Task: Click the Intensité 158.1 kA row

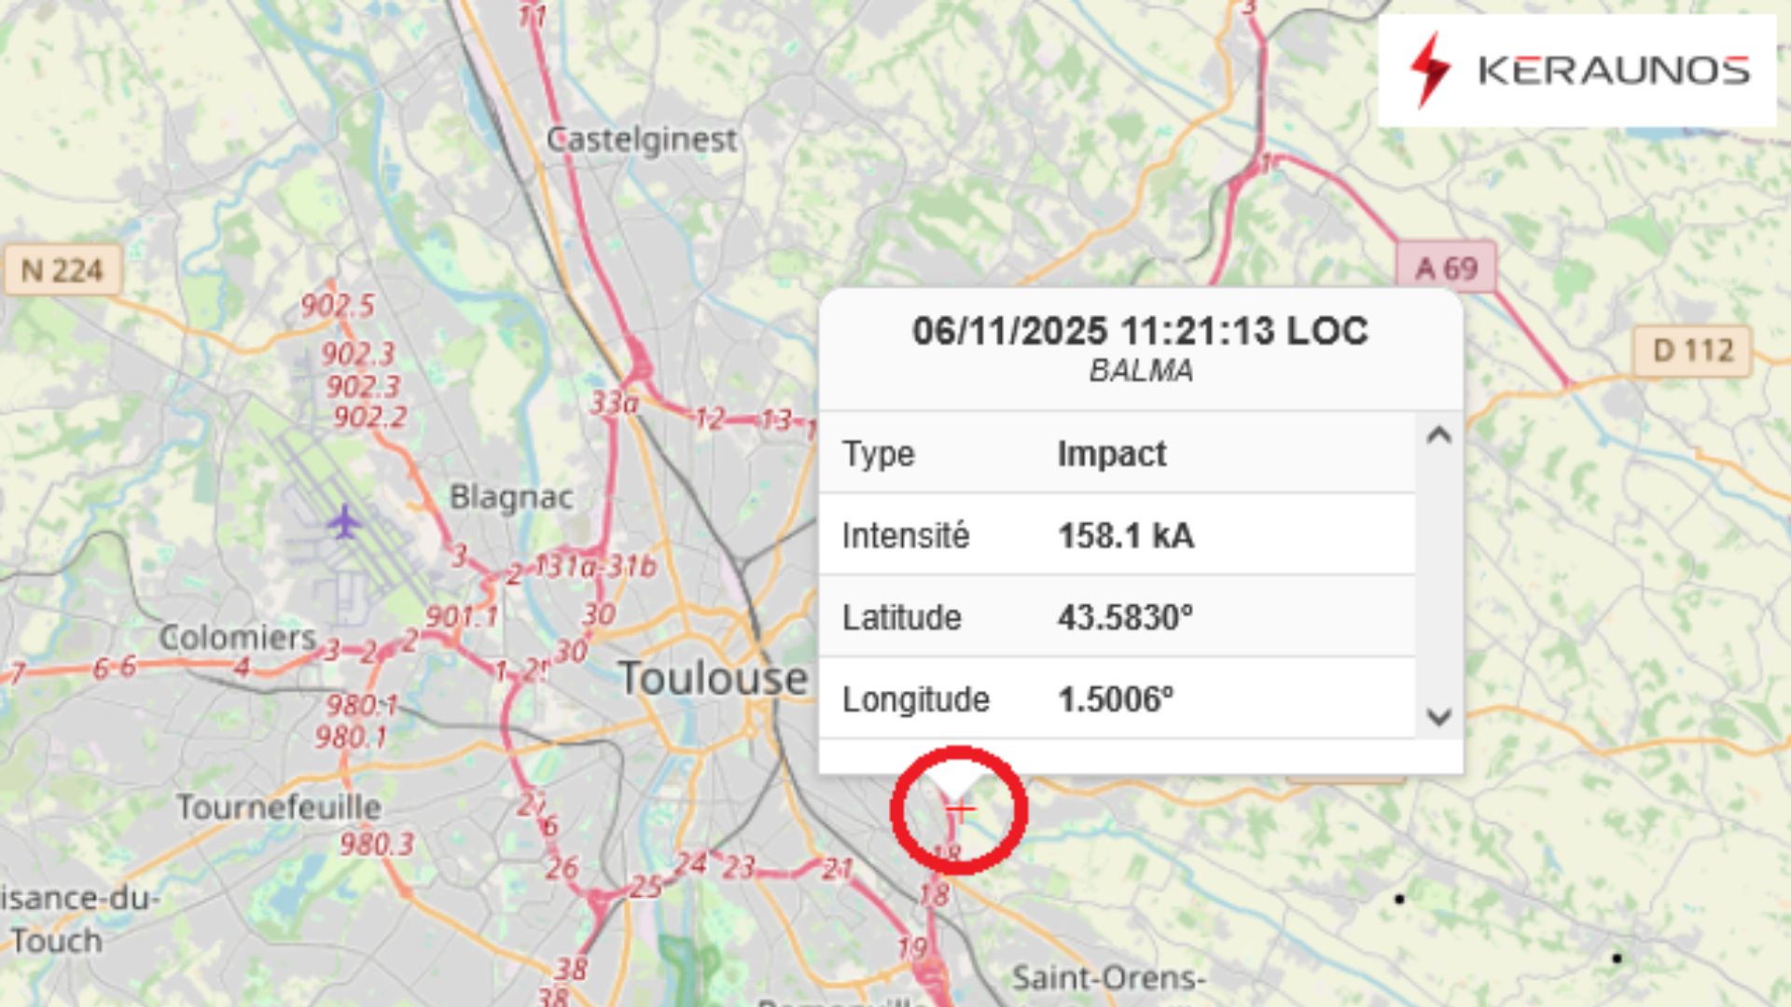Action: tap(1118, 535)
